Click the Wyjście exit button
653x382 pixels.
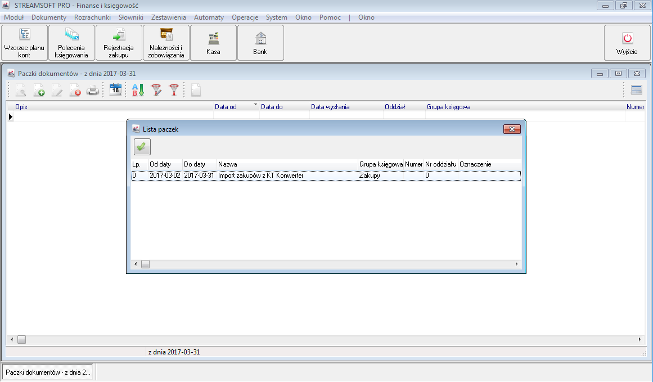coord(627,43)
